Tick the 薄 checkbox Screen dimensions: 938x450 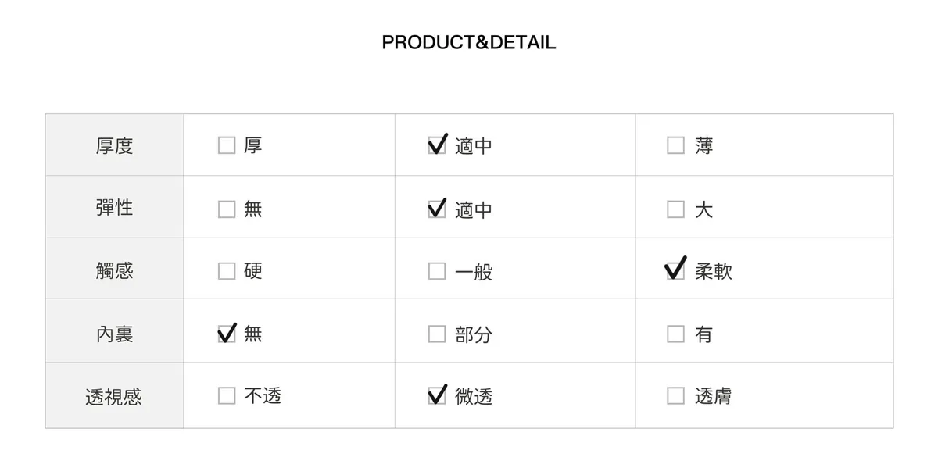[675, 146]
